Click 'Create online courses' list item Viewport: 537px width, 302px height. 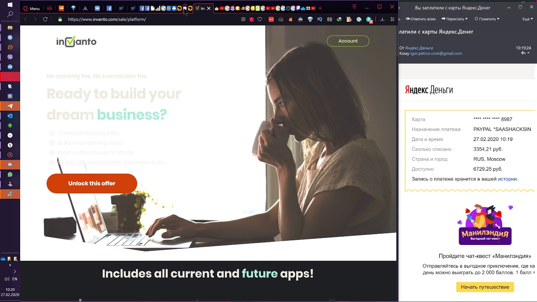point(89,133)
